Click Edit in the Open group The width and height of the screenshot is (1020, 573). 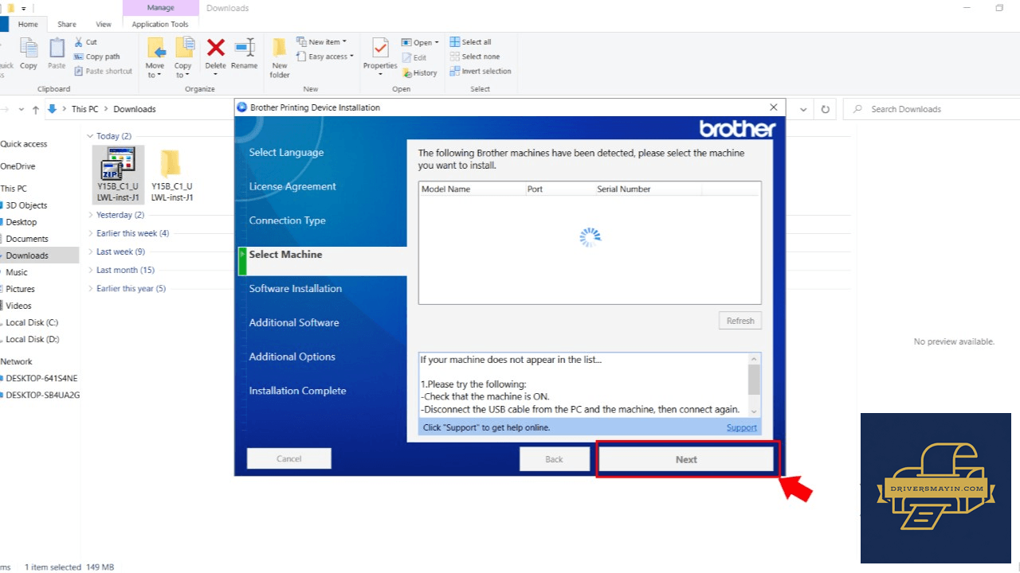point(414,57)
